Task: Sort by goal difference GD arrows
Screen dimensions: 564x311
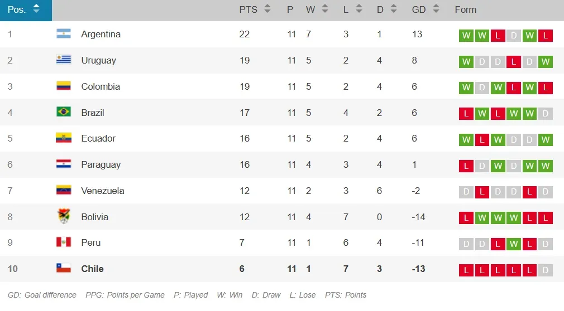Action: 436,9
